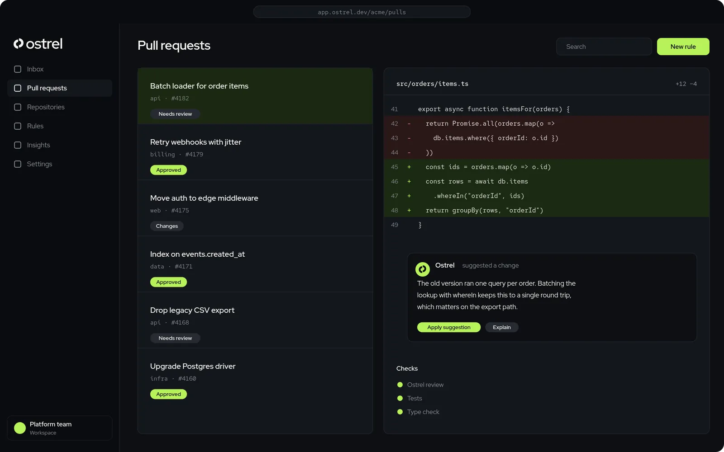Viewport: 724px width, 452px height.
Task: Click the Repositories label in the sidebar
Action: [46, 107]
